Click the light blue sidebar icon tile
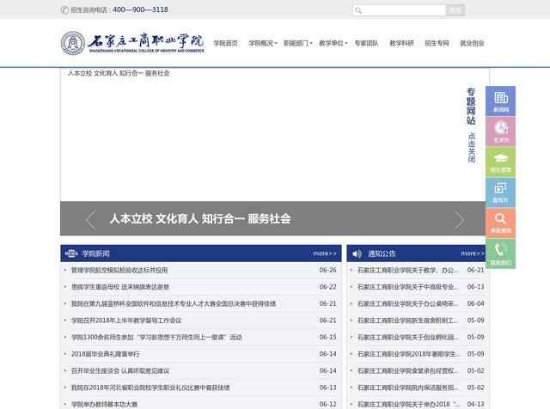550x409 pixels. (500, 192)
